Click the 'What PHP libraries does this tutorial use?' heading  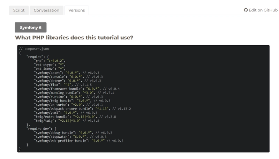(74, 38)
